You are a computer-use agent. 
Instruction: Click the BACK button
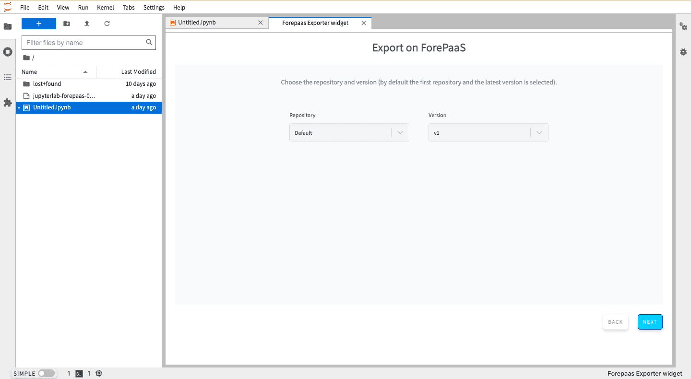pyautogui.click(x=615, y=322)
